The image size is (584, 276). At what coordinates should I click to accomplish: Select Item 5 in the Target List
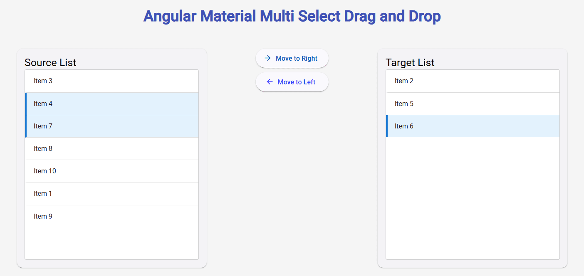[473, 103]
